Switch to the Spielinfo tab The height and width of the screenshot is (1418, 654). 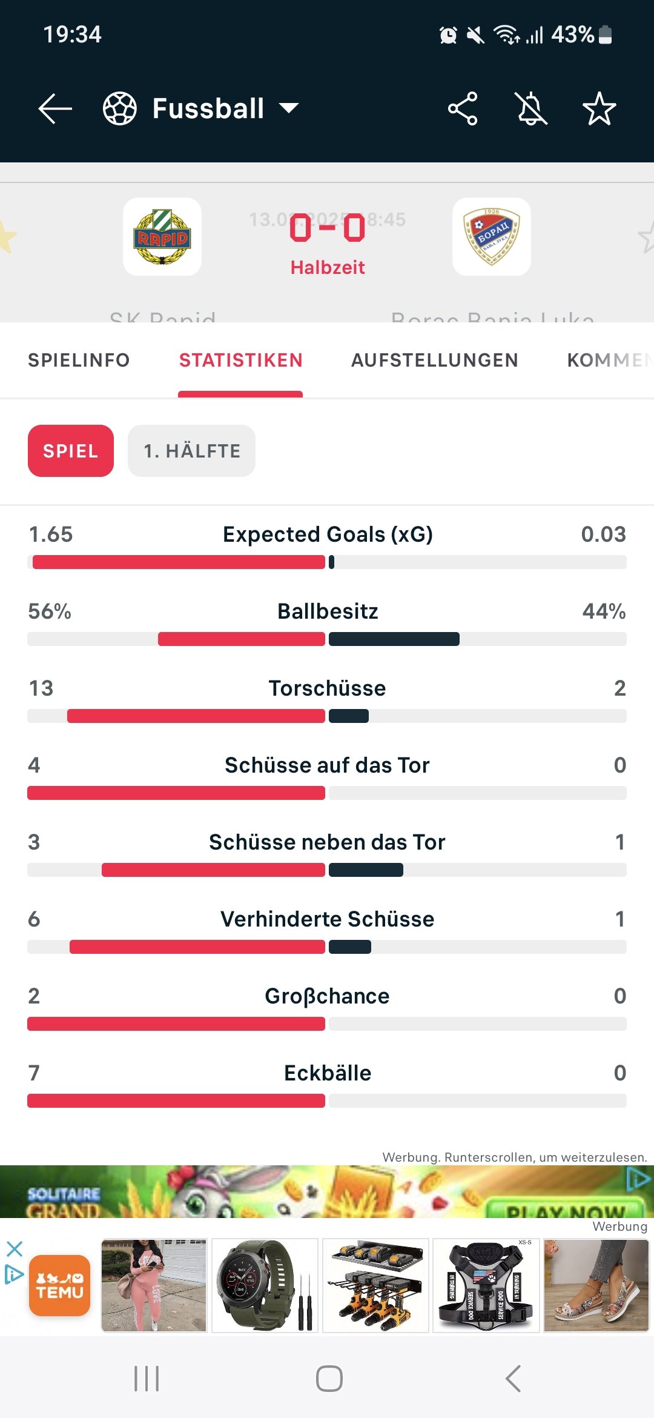coord(79,361)
